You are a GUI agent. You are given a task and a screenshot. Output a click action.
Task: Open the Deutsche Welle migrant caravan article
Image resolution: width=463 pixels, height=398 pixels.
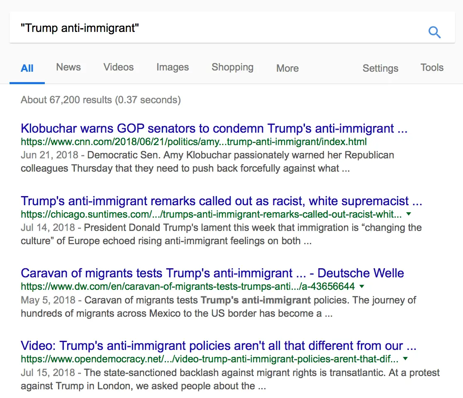coord(212,273)
